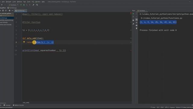Click the '#filter function' comment line
Image resolution: width=193 pixels, height=109 pixels.
31,22
